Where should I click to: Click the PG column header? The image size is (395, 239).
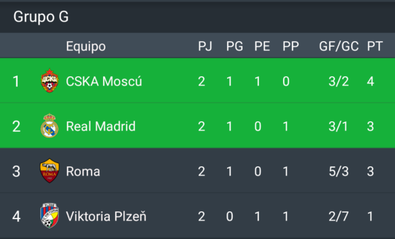234,46
